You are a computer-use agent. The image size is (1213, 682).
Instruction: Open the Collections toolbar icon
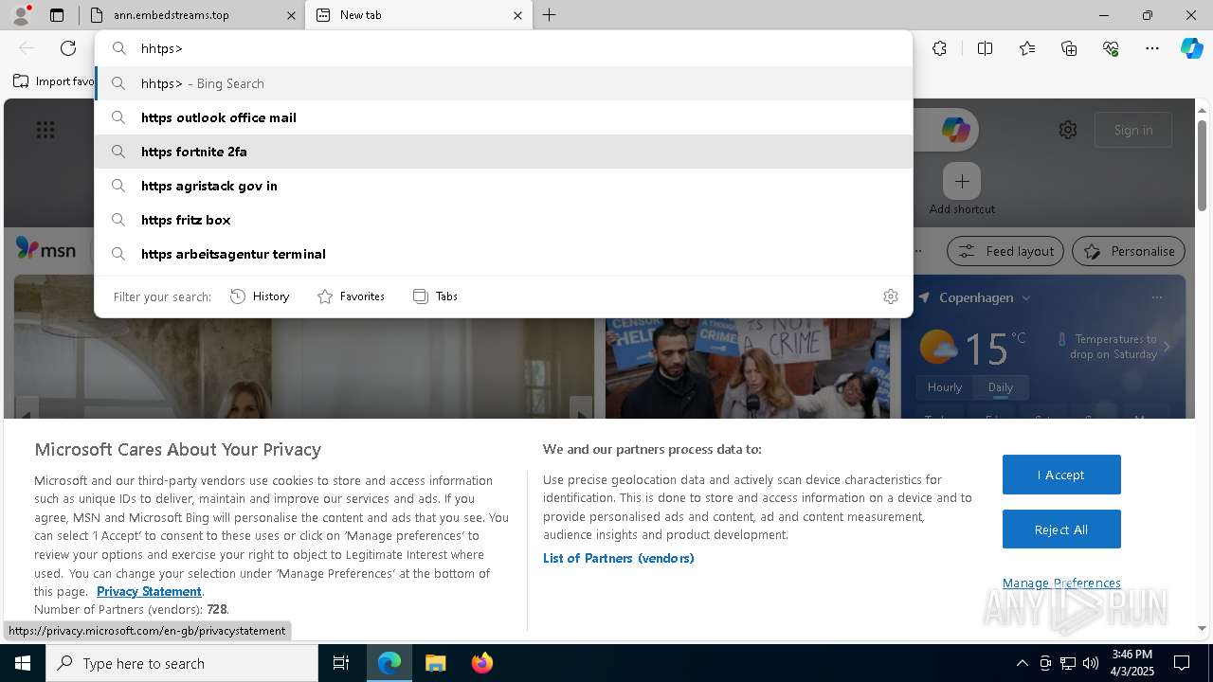click(x=1069, y=48)
